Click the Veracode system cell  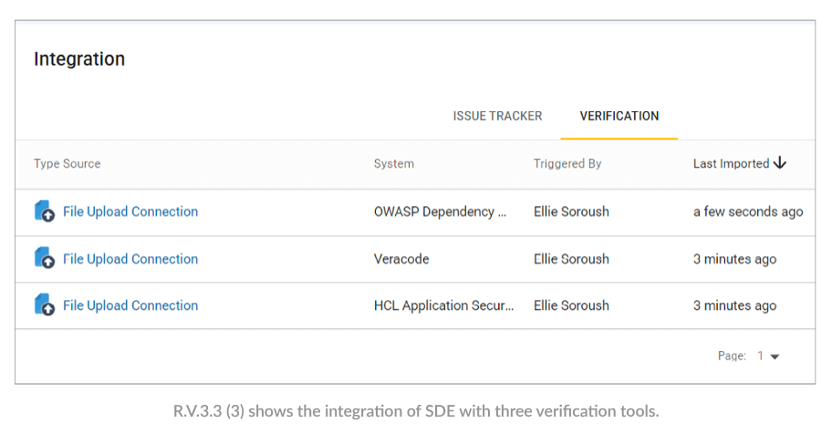click(x=401, y=259)
